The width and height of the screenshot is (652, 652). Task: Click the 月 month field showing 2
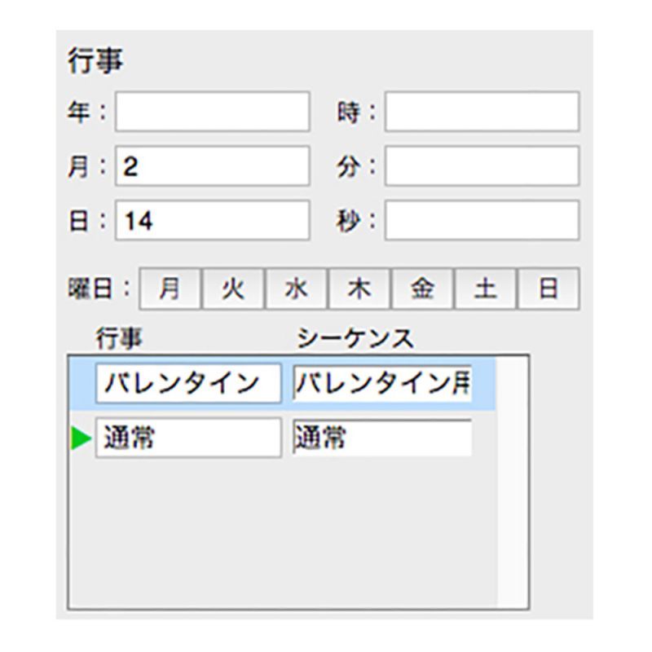pos(213,166)
